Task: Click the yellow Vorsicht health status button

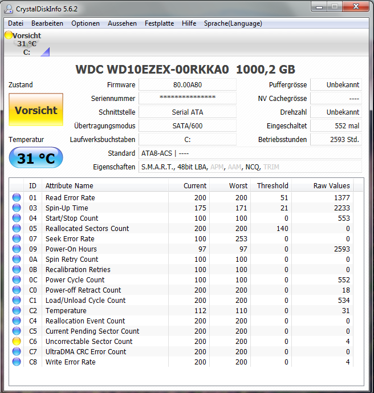Action: click(x=36, y=110)
